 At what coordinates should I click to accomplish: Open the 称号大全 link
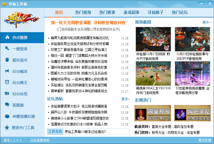pyautogui.click(x=158, y=132)
